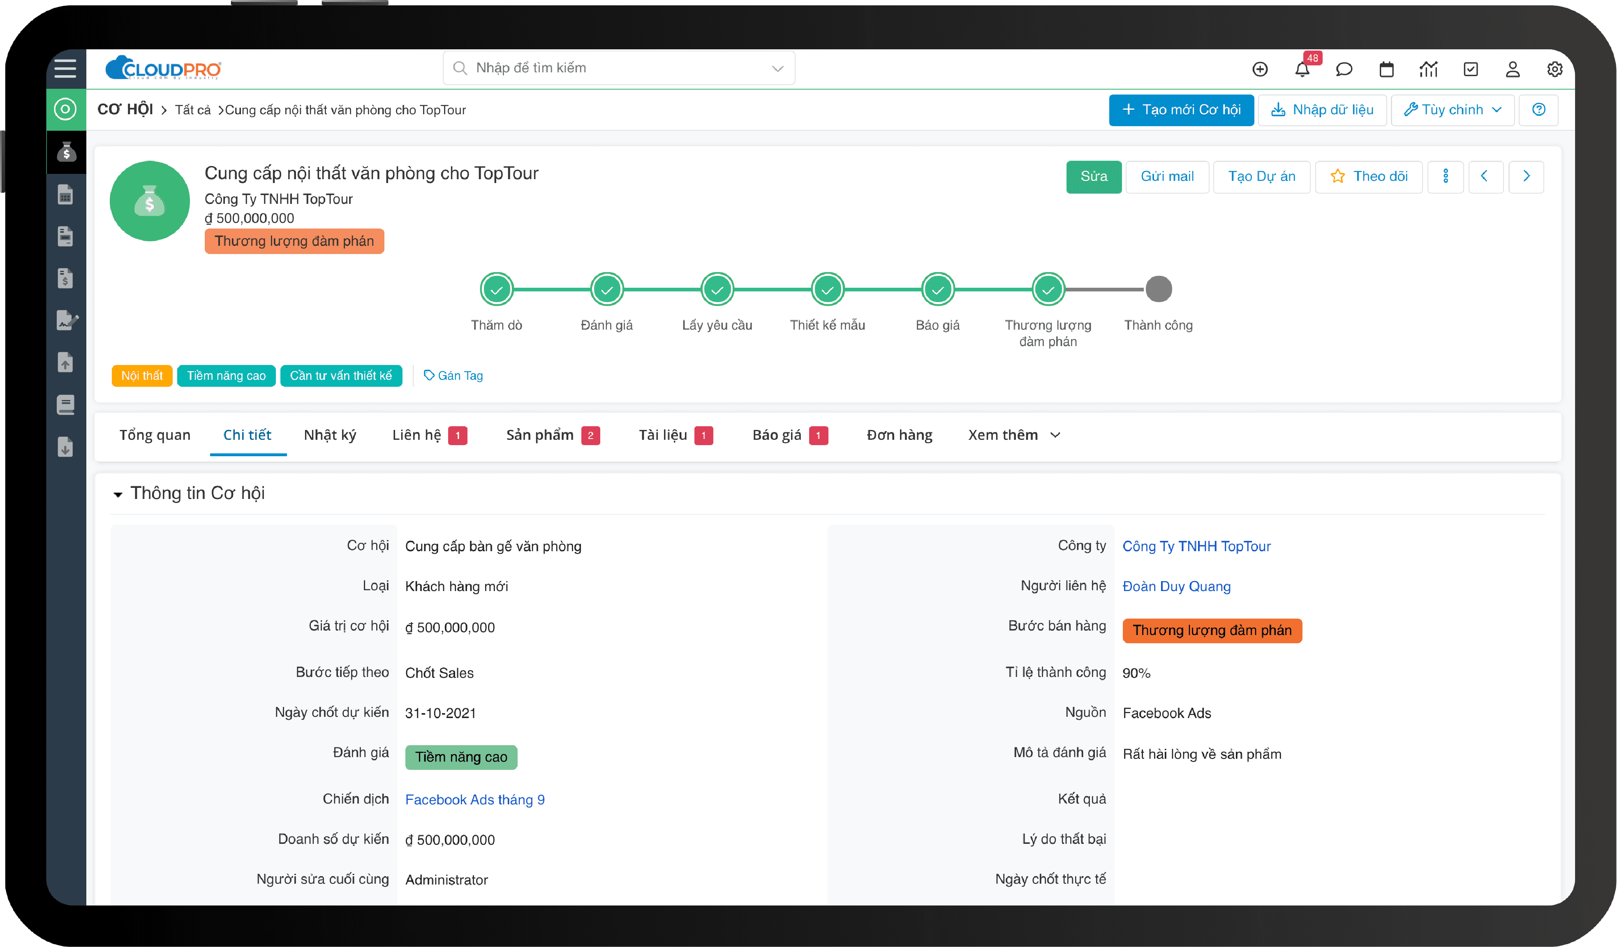Switch to the Tổng quan tab

pos(155,435)
